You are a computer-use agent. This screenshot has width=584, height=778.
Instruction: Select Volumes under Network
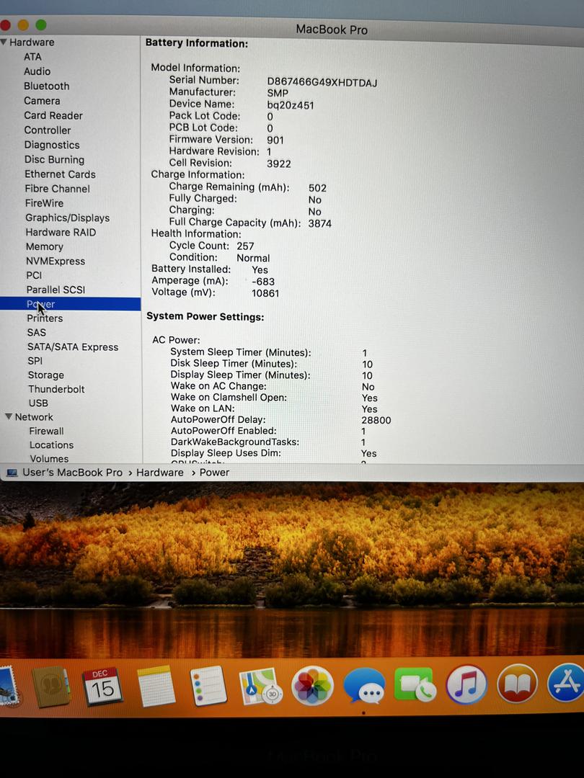click(x=49, y=458)
